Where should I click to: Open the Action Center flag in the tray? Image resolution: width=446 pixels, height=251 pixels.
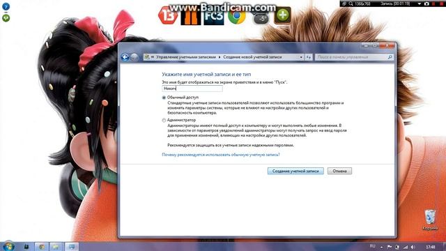click(390, 247)
